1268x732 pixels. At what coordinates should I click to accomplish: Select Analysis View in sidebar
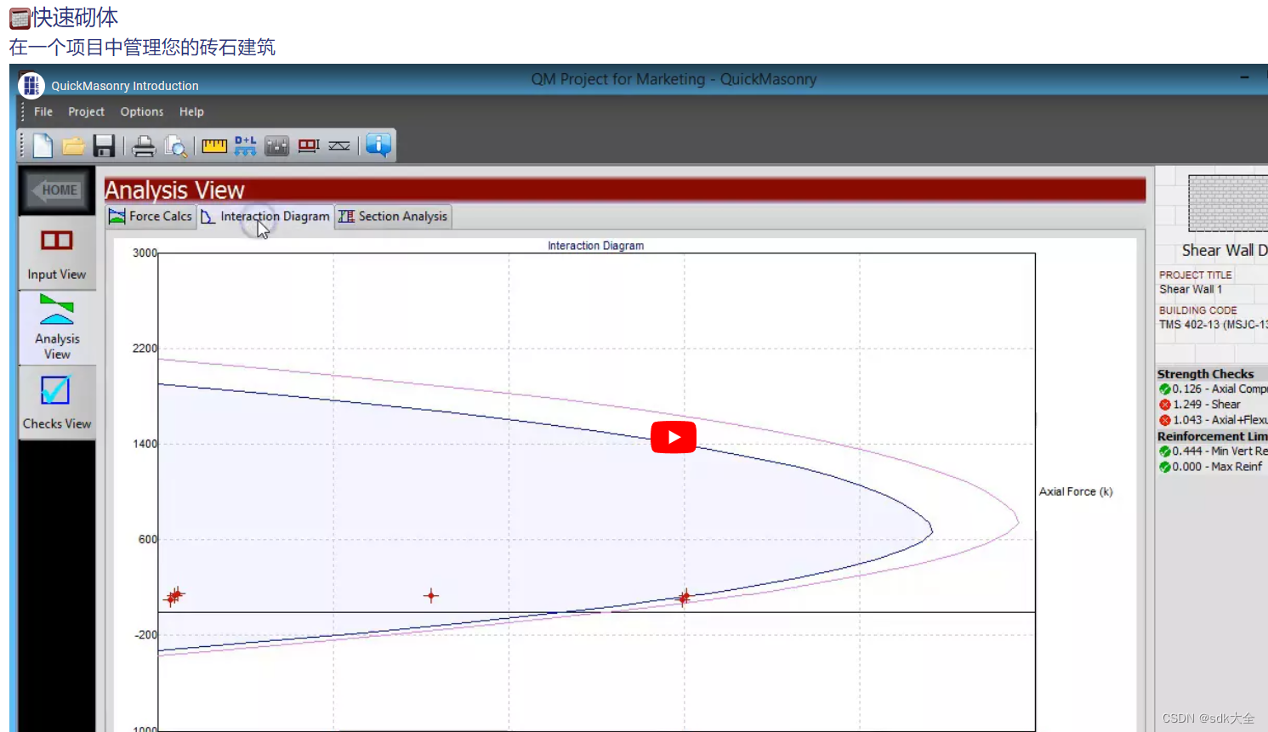[57, 327]
